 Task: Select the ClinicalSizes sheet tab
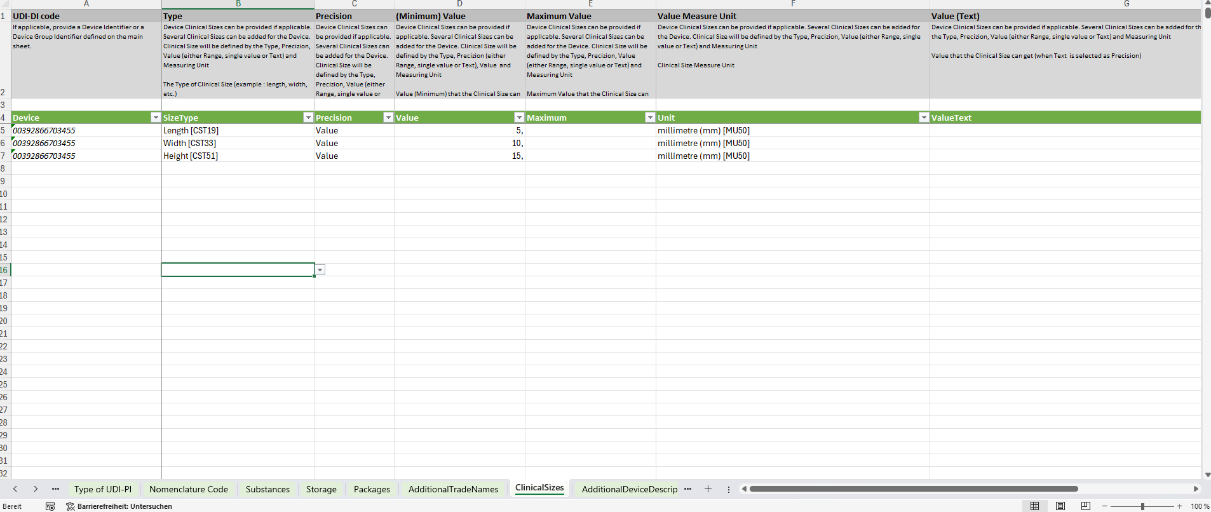539,488
